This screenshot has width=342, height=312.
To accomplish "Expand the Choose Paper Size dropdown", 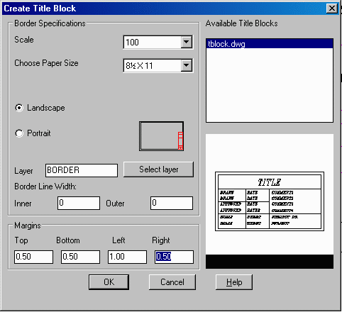I will coord(187,65).
